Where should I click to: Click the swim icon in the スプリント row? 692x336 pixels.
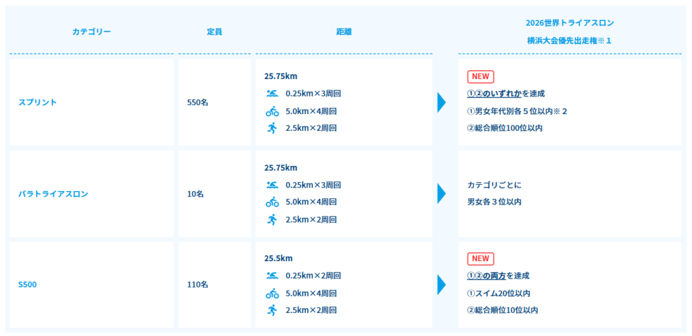(272, 93)
